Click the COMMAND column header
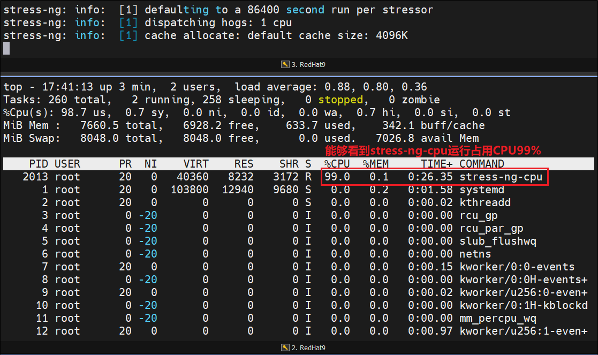This screenshot has width=598, height=355. click(x=482, y=164)
